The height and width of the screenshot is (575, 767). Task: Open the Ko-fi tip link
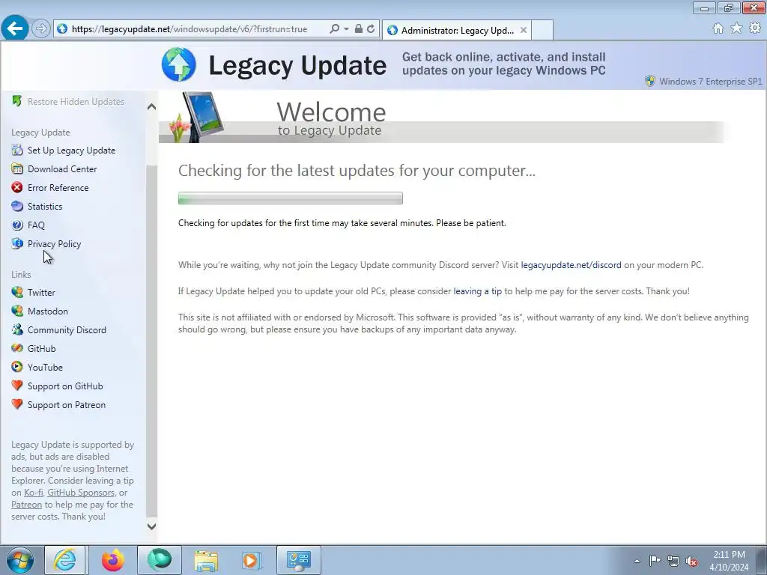pyautogui.click(x=33, y=493)
